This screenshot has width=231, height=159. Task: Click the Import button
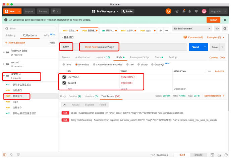[29, 11]
